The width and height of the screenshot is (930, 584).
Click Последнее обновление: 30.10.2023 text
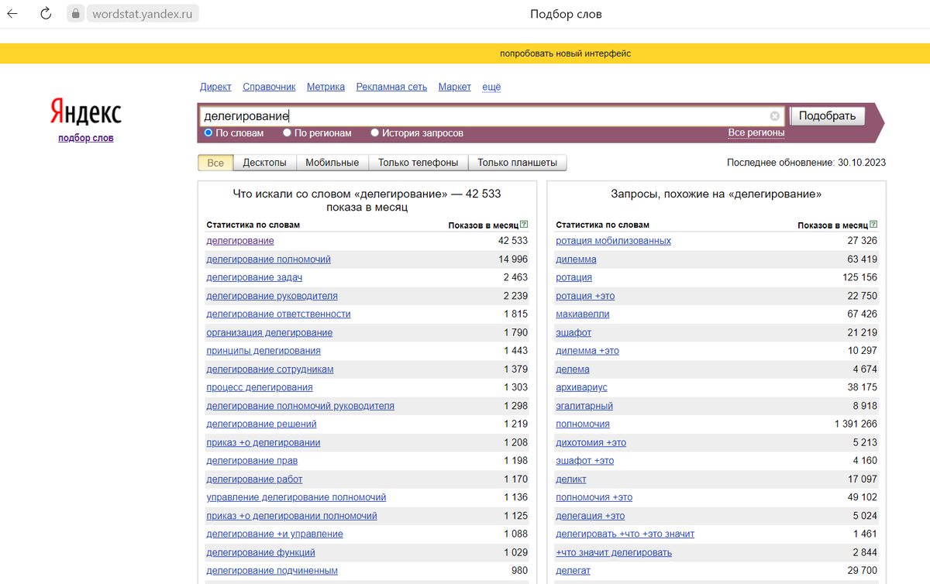806,163
